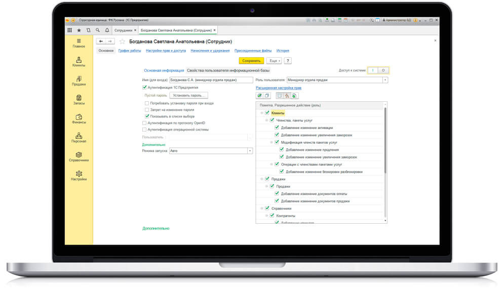Open the Настройки section in sidebar
This screenshot has width=504, height=291.
point(79,176)
